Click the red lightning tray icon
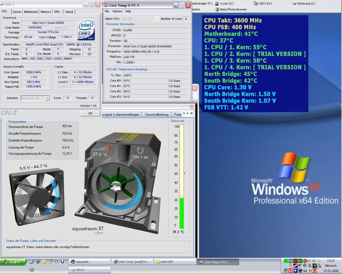This screenshot has height=274, width=342. pyautogui.click(x=315, y=271)
